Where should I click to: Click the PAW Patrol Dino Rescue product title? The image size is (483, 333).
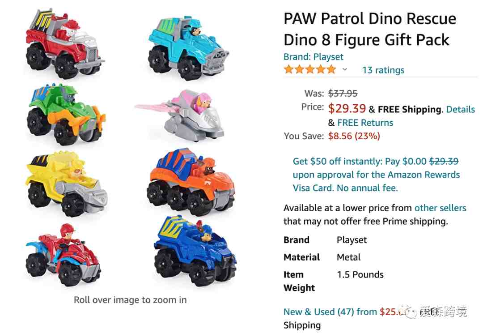[x=370, y=29]
